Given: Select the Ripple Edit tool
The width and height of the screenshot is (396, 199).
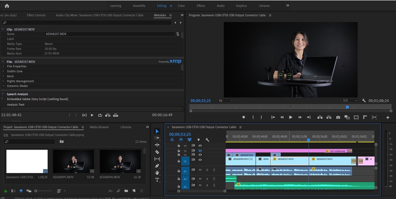Looking at the screenshot, I should pos(157,145).
